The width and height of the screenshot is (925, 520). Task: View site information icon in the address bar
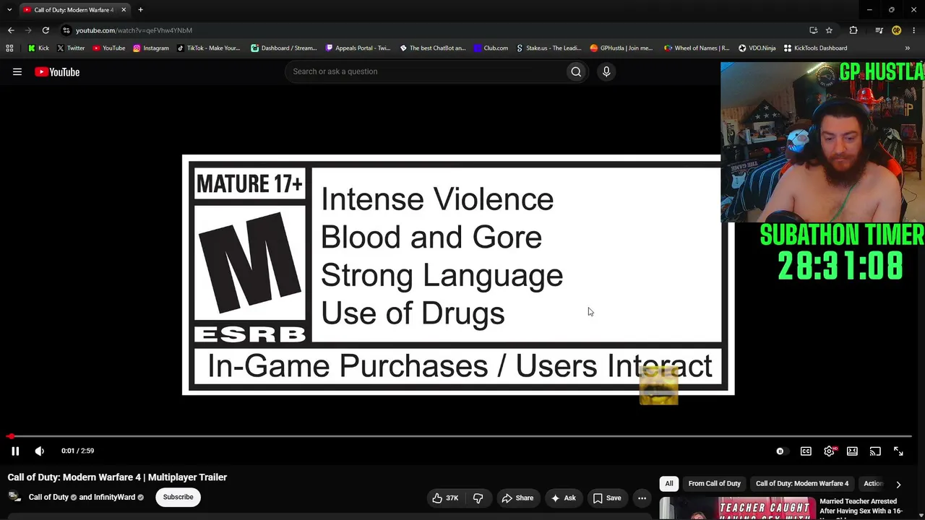[66, 30]
